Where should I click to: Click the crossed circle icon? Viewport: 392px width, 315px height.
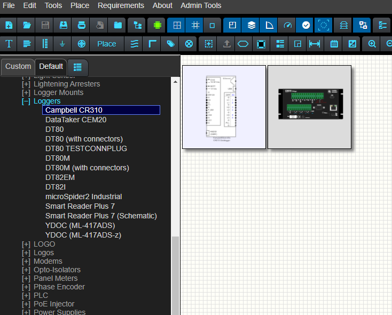[189, 44]
